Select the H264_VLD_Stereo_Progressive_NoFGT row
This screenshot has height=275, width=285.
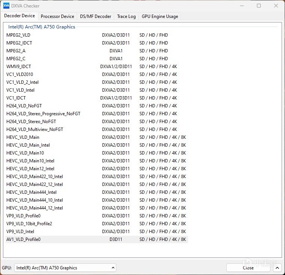tap(97, 114)
